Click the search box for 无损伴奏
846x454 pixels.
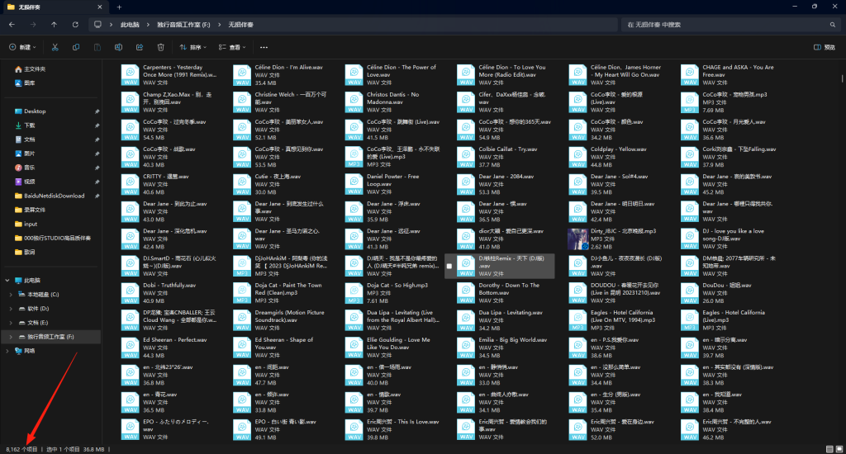coord(727,25)
